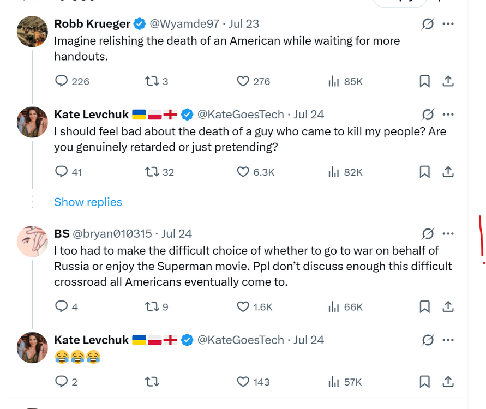The image size is (486, 409).
Task: Open @KateGoesTech handle on emoji reply
Action: point(240,340)
